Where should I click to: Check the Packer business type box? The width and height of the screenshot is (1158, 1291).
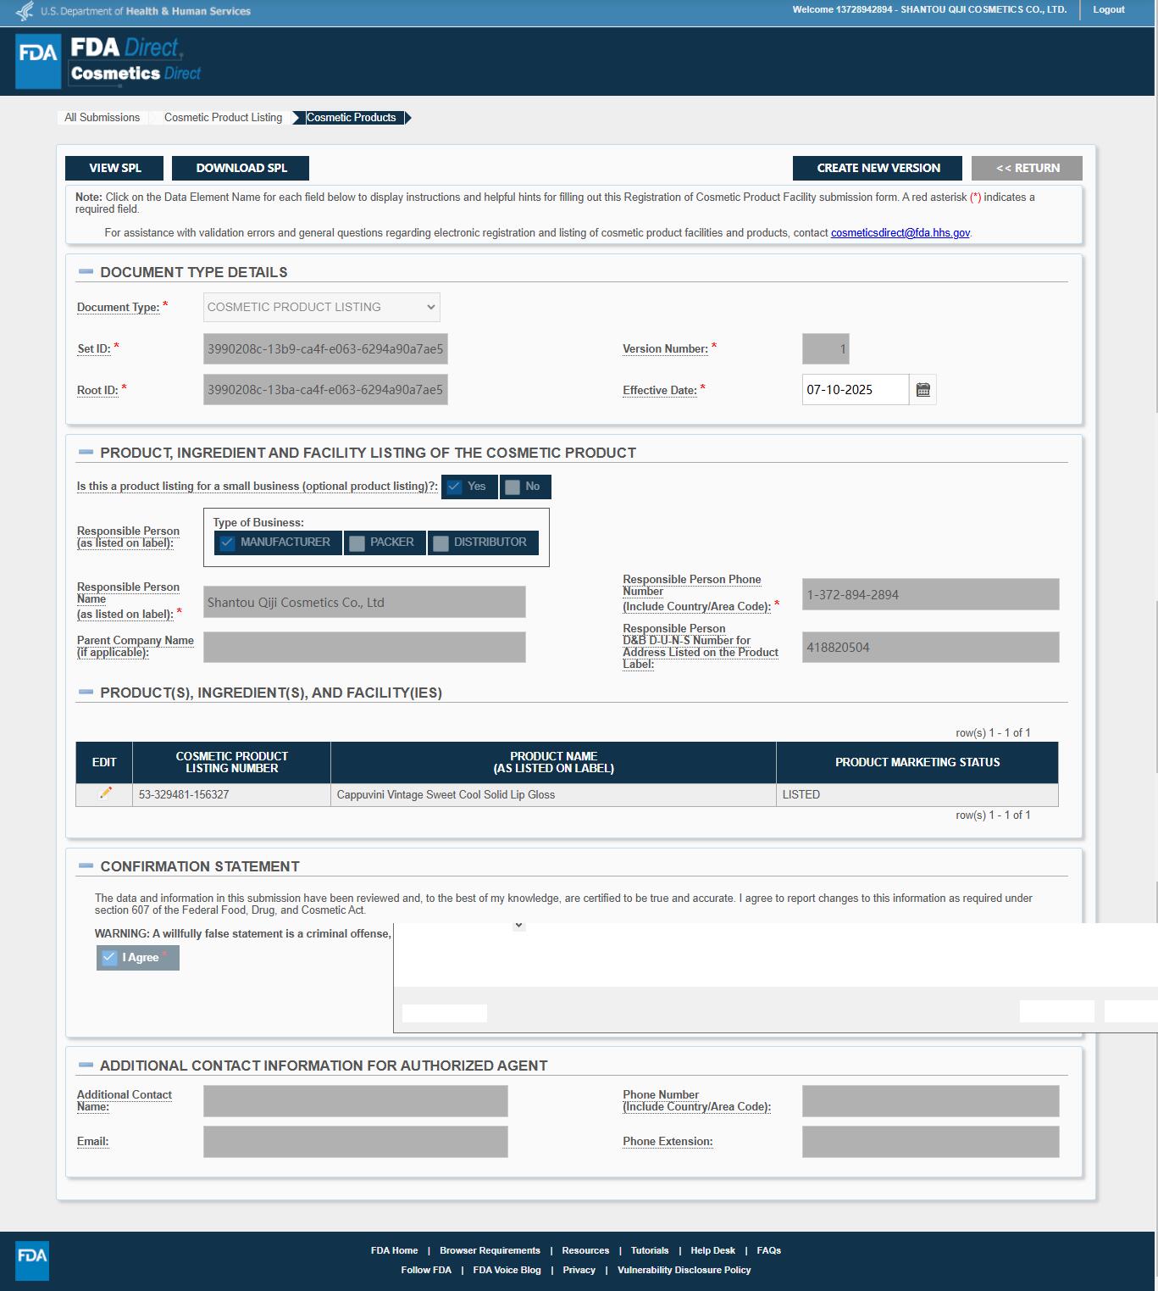tap(357, 543)
